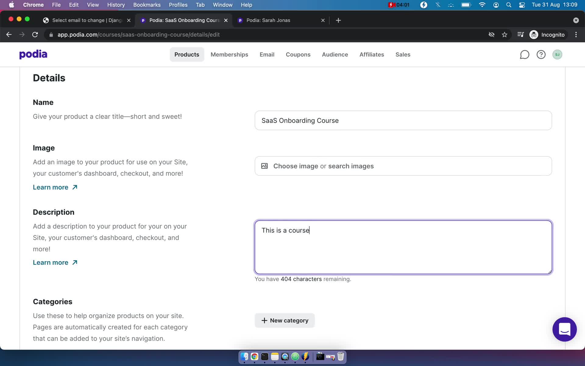Click Audience navigation tab item

pyautogui.click(x=335, y=54)
